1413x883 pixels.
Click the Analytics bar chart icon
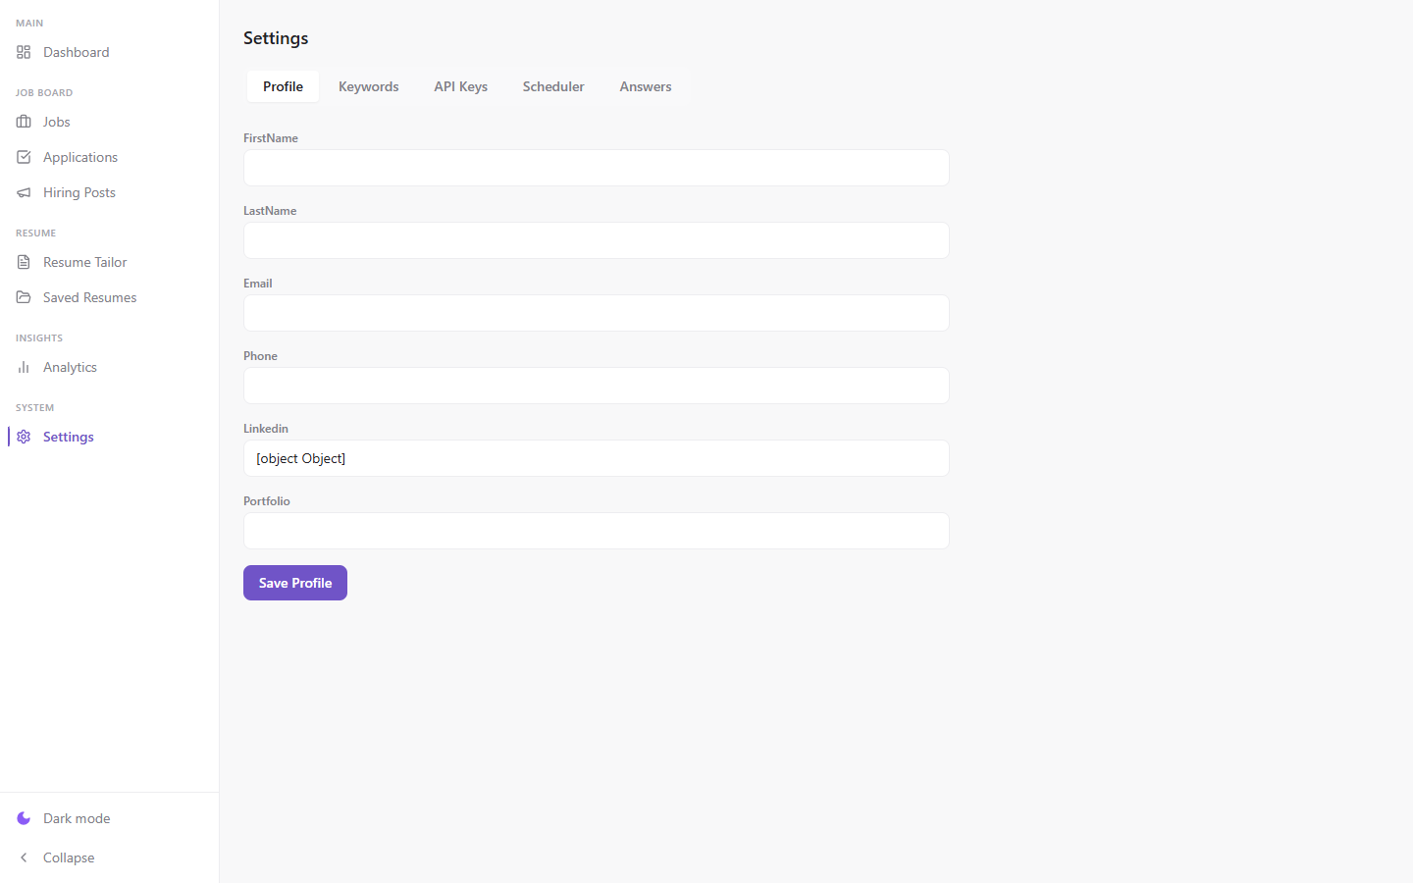point(24,367)
